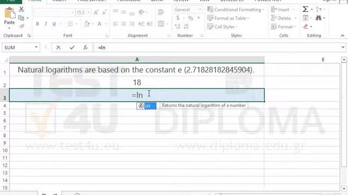Open Font settings dialog launcher
This screenshot has width=348, height=195.
tap(107, 36)
